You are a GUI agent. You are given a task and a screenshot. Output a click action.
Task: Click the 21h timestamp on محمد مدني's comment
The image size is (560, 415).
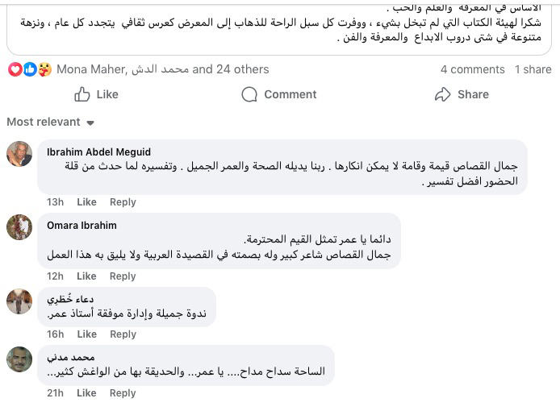pyautogui.click(x=55, y=393)
